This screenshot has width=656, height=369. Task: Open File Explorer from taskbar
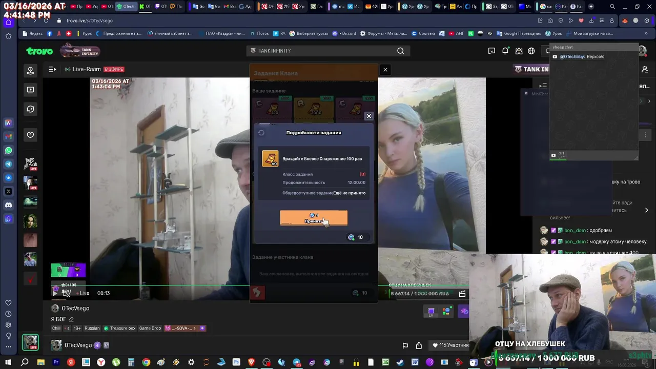tap(40, 362)
